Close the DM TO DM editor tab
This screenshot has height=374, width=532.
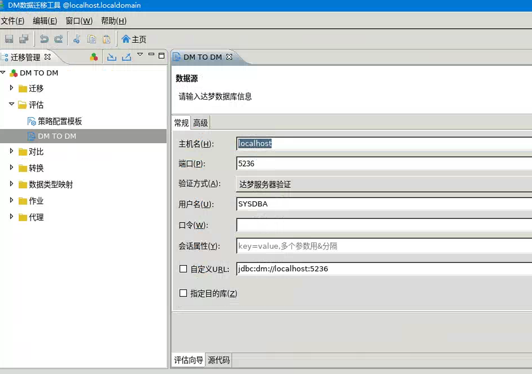(229, 57)
